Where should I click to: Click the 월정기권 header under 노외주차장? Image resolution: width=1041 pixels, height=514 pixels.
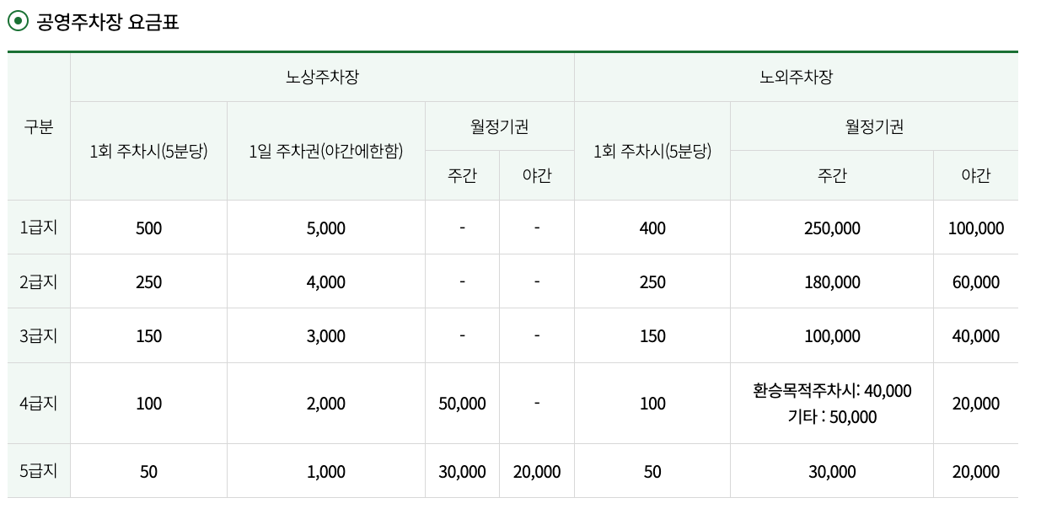pos(874,127)
